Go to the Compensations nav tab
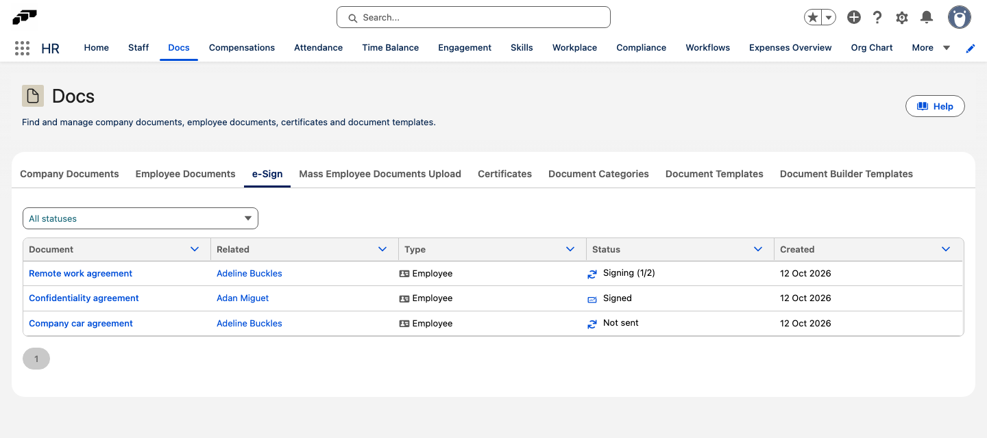 [242, 48]
